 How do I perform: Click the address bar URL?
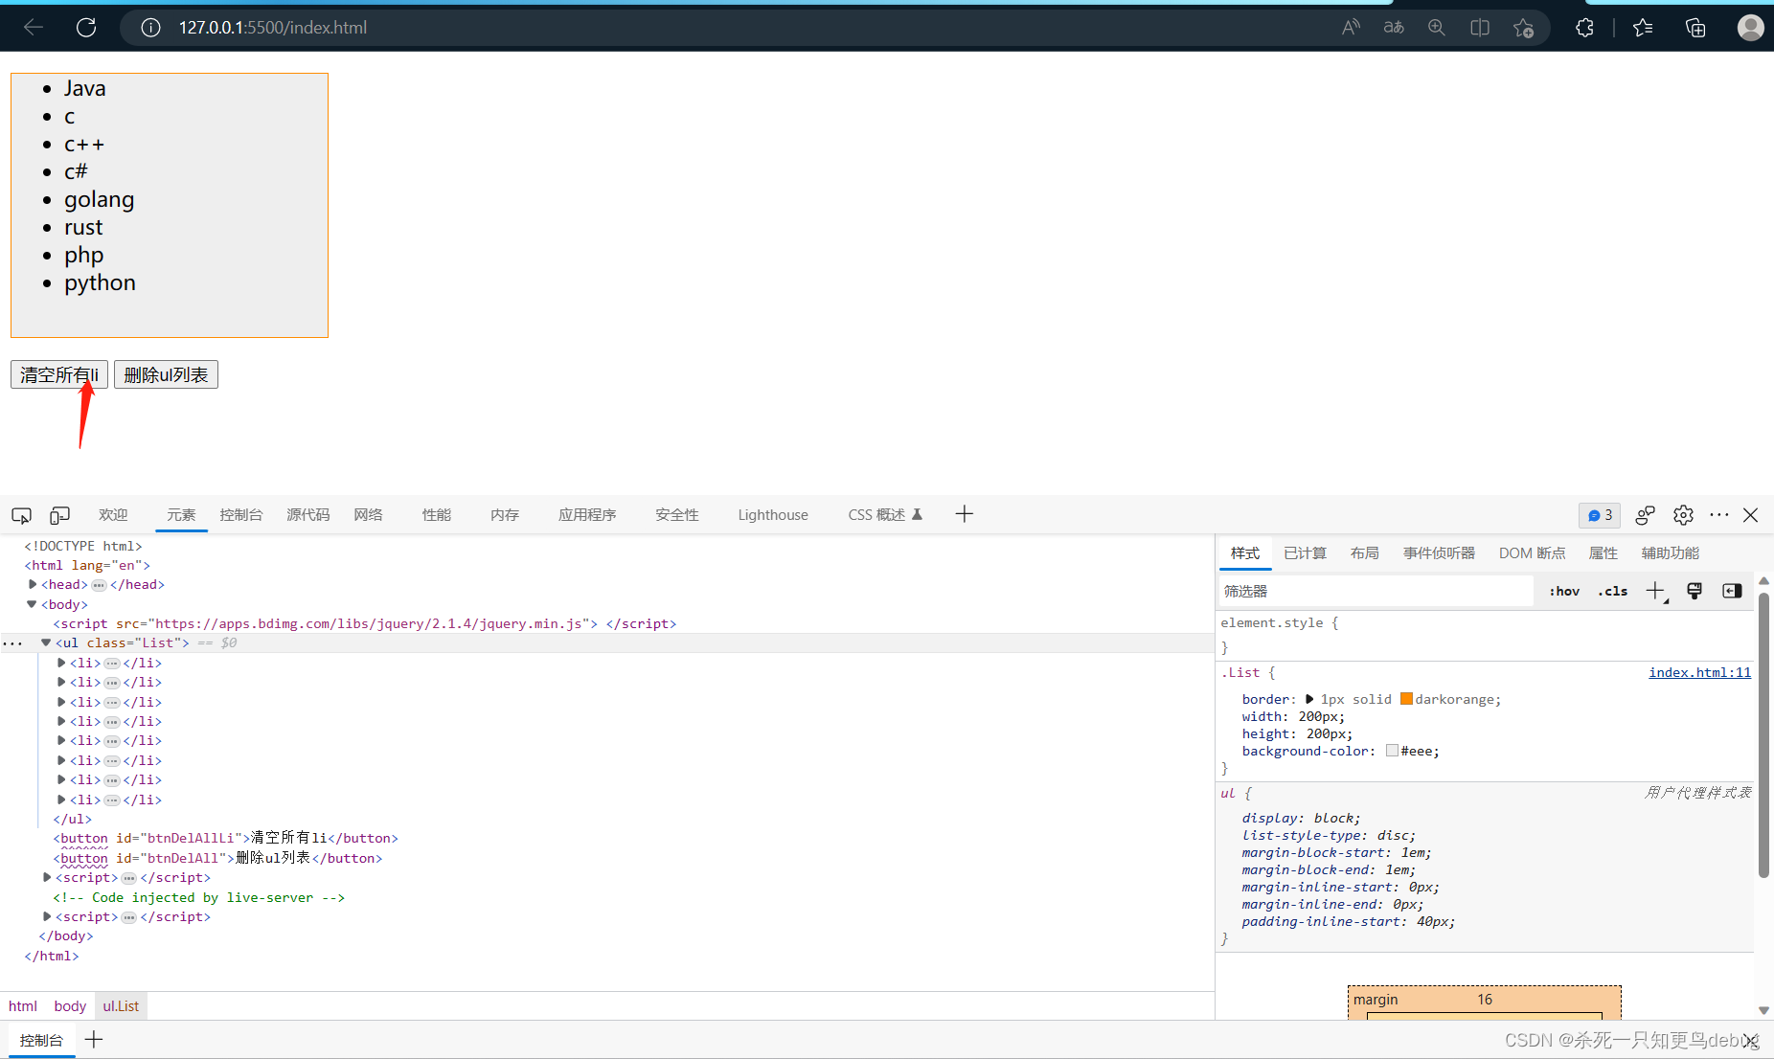(273, 28)
